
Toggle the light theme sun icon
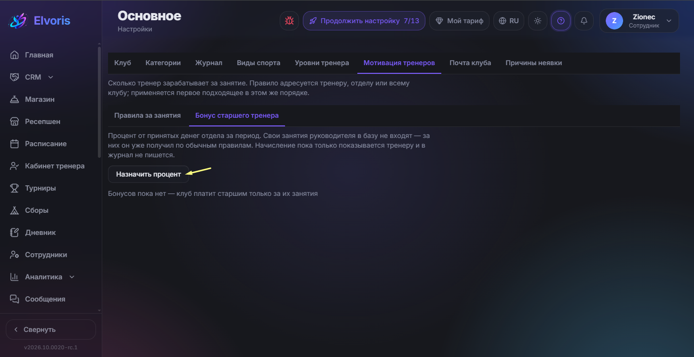[538, 21]
